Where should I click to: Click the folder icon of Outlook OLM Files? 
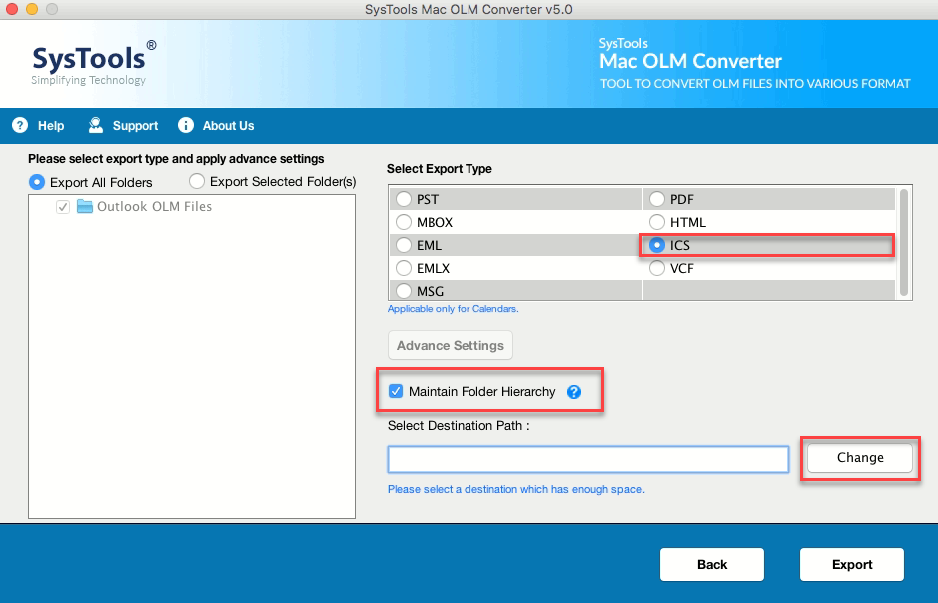pyautogui.click(x=85, y=207)
